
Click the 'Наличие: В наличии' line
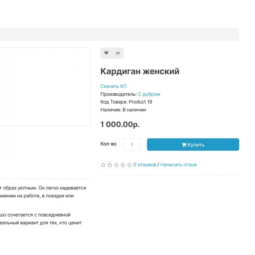(123, 110)
